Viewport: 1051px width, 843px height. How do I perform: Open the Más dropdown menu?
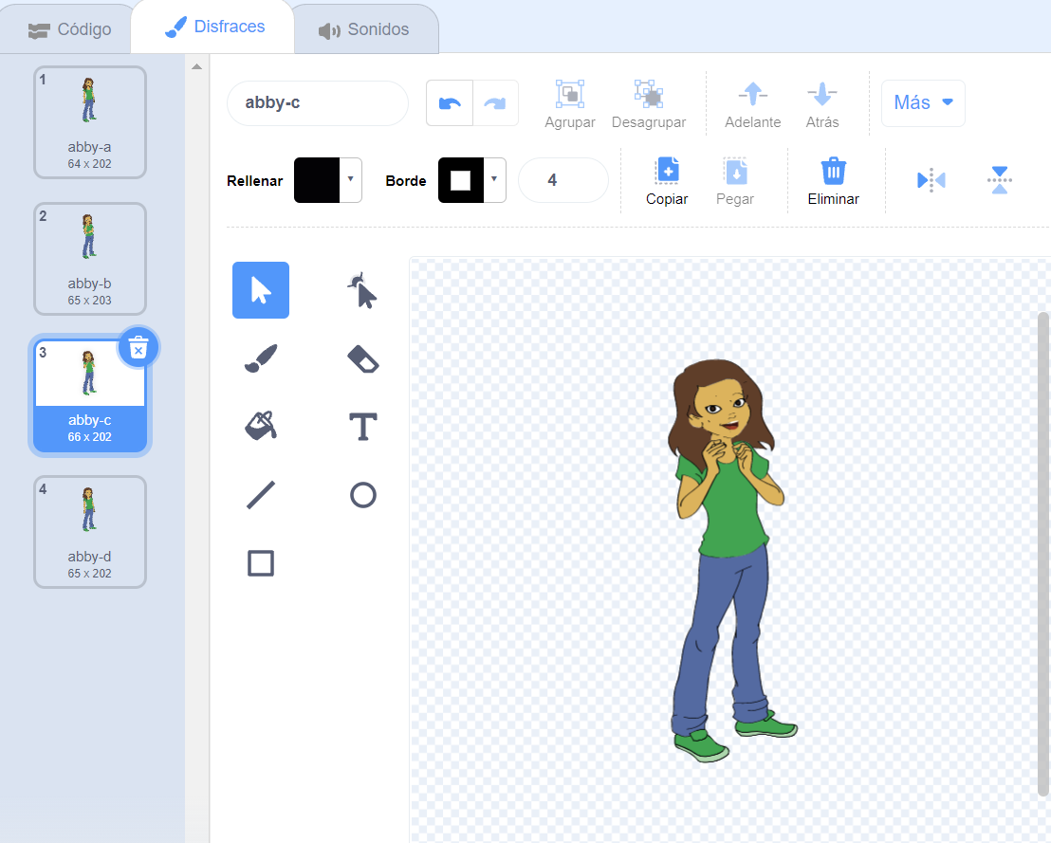(923, 102)
